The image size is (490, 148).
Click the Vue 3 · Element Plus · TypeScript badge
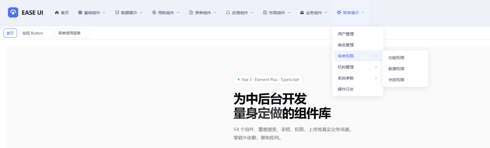pos(268,80)
